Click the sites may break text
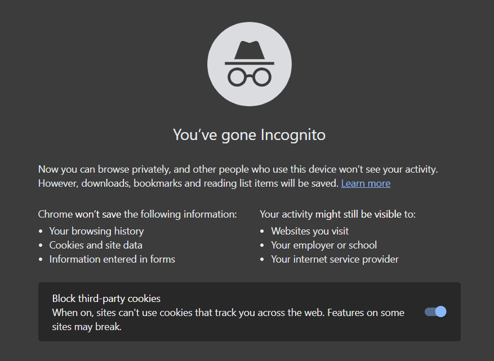This screenshot has width=494, height=361. 87,327
